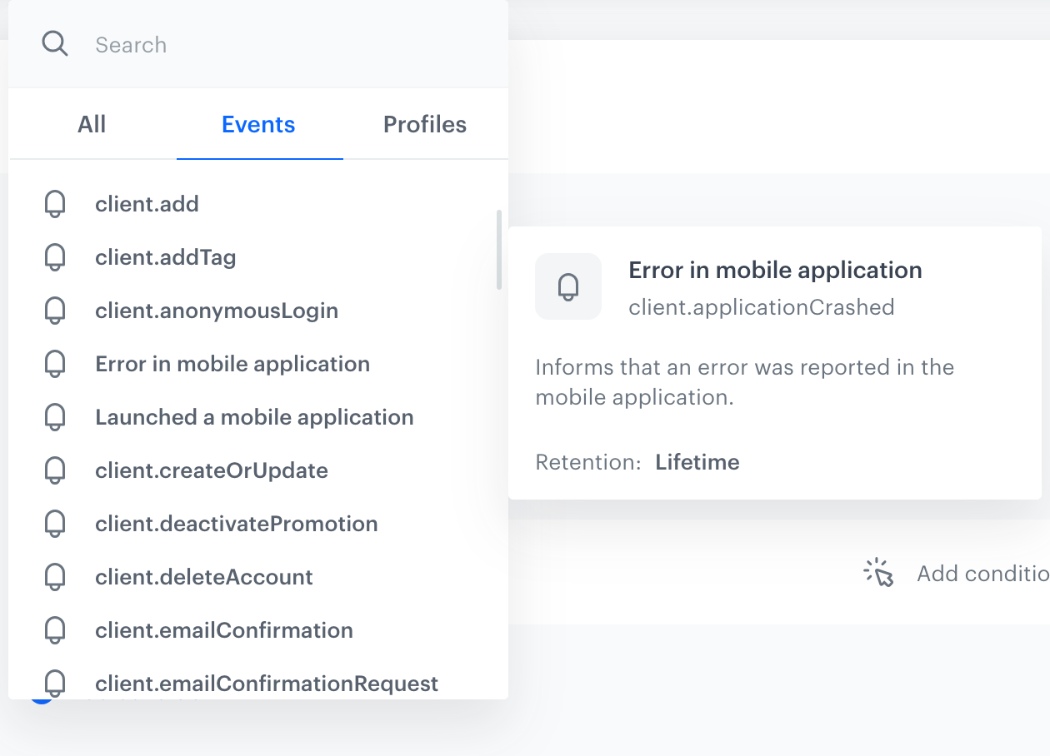Select the Events tab
Image resolution: width=1050 pixels, height=756 pixels.
click(x=258, y=125)
